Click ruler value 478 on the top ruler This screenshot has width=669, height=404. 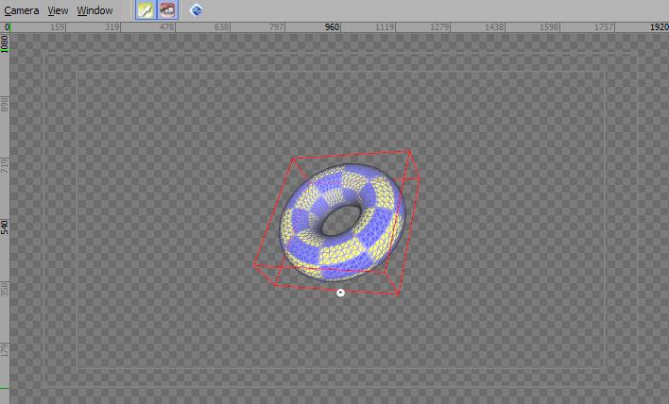click(167, 26)
